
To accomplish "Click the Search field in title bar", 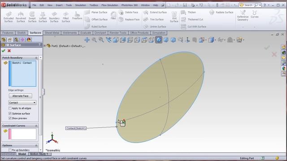I will 248,5.
